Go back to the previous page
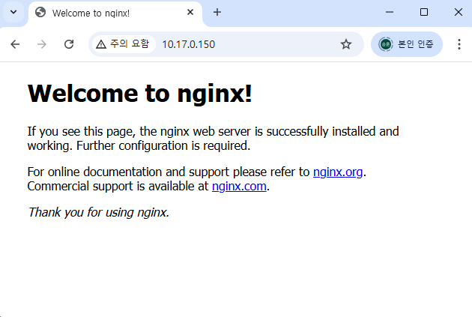 [x=15, y=44]
